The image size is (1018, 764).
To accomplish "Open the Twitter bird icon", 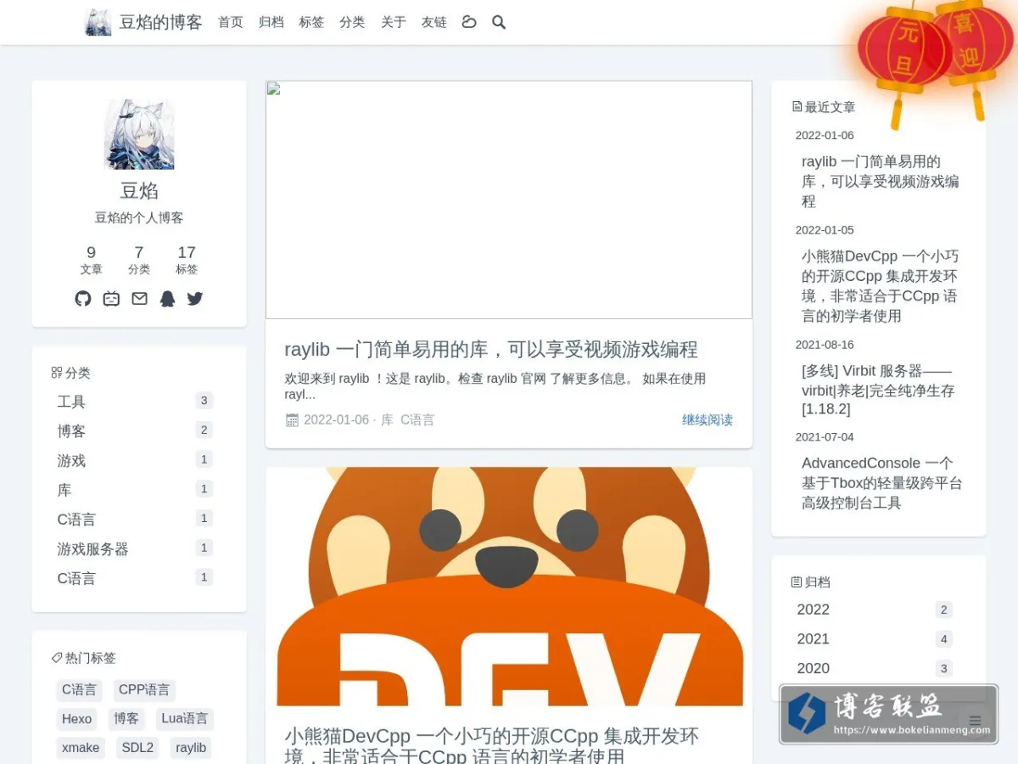I will coord(195,299).
